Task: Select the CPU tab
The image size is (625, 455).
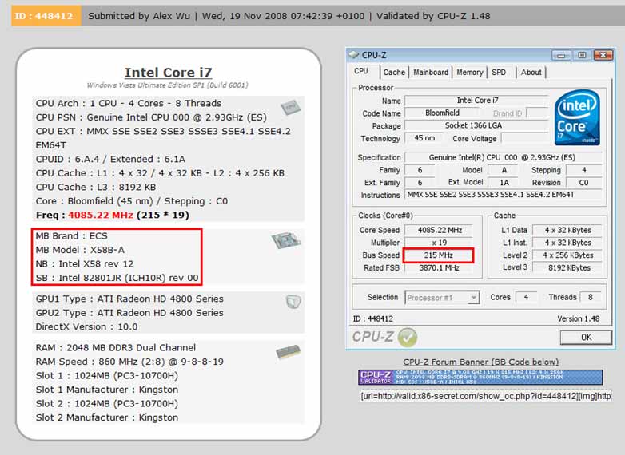Action: click(360, 72)
